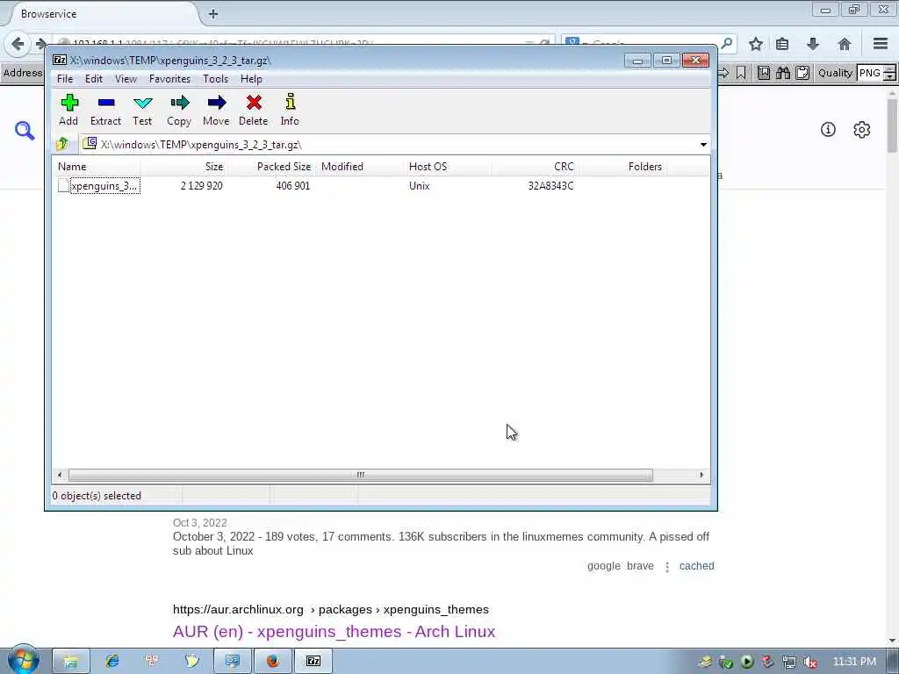
Task: Click the 32A8343C CRC value
Action: pos(550,186)
